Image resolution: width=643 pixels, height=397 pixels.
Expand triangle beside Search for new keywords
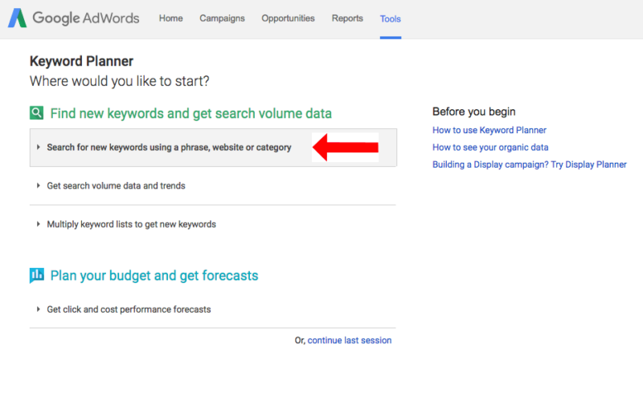38,147
